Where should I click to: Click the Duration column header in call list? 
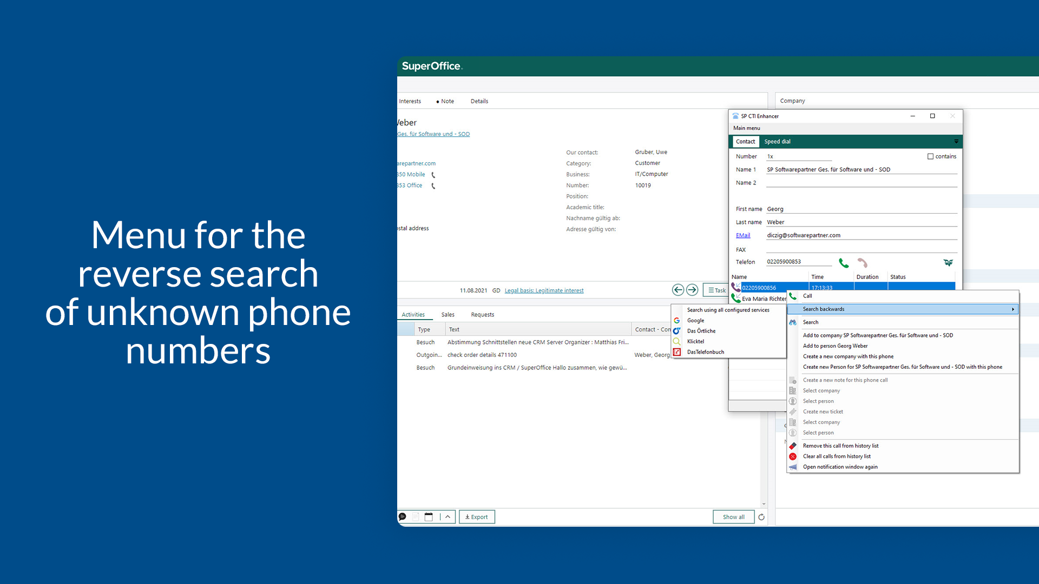pyautogui.click(x=867, y=277)
